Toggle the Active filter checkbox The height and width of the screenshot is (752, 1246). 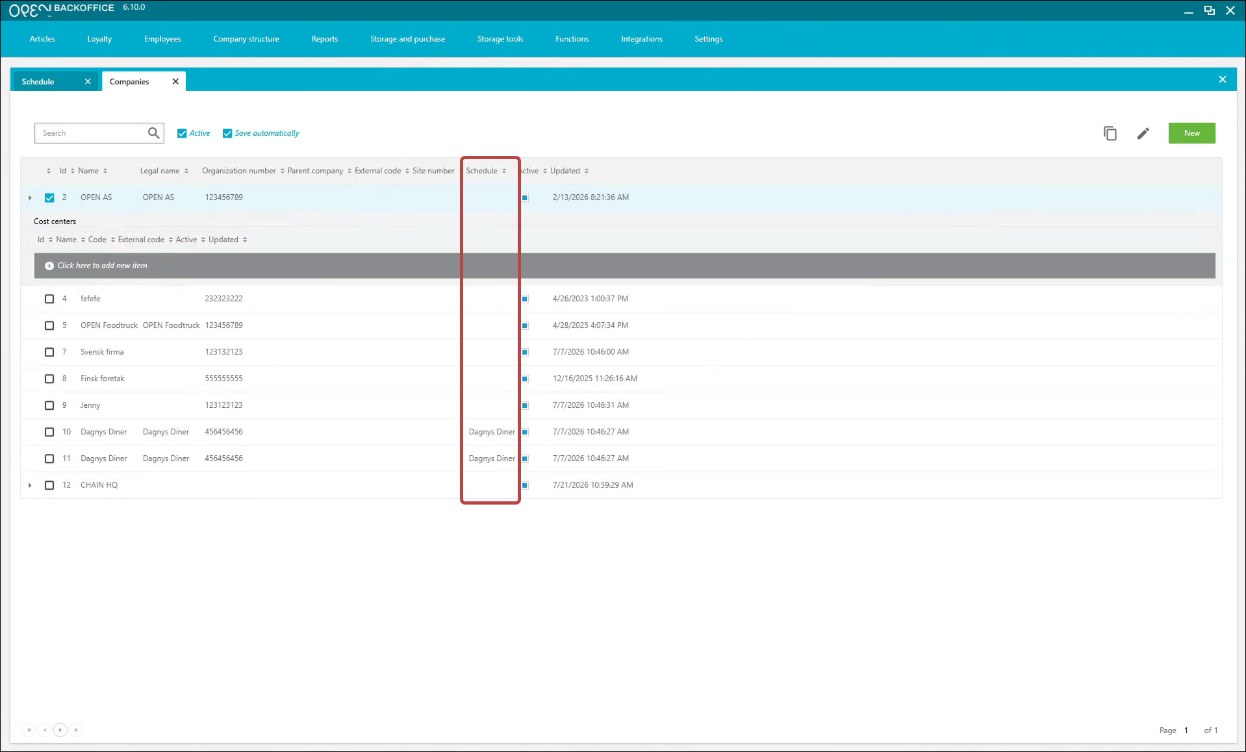click(x=182, y=133)
